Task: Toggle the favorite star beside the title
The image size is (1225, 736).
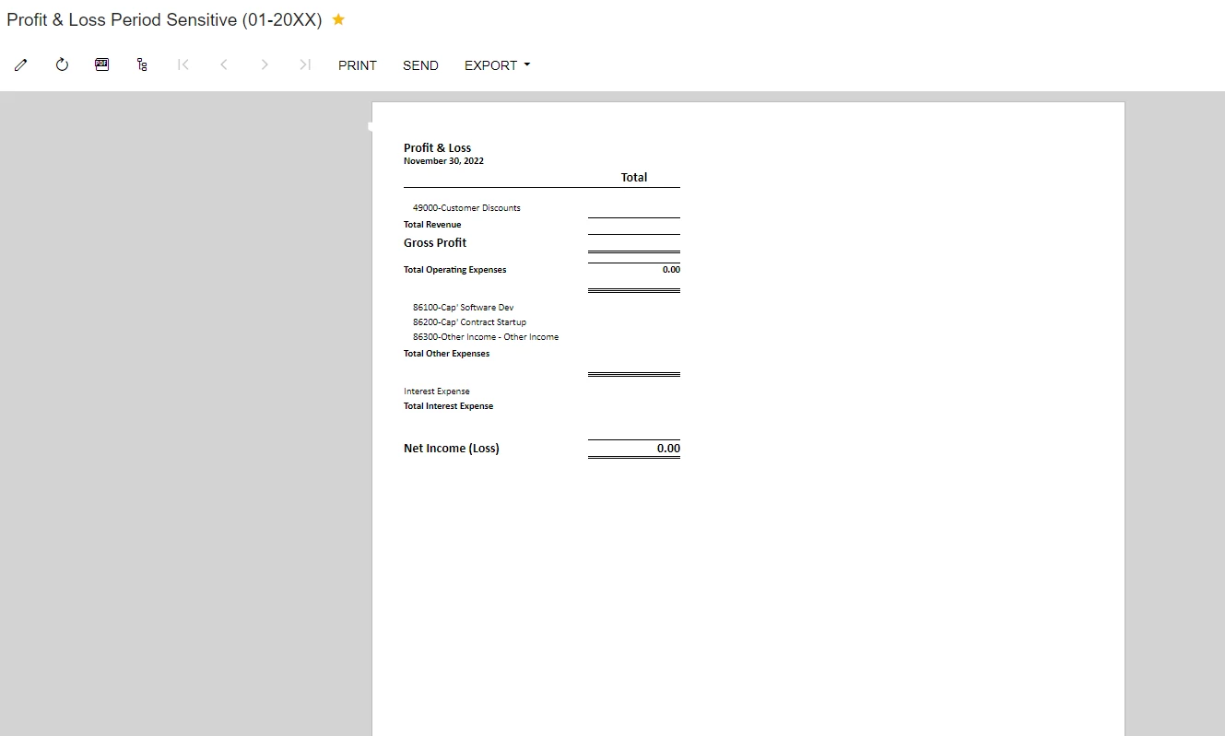Action: coord(338,19)
